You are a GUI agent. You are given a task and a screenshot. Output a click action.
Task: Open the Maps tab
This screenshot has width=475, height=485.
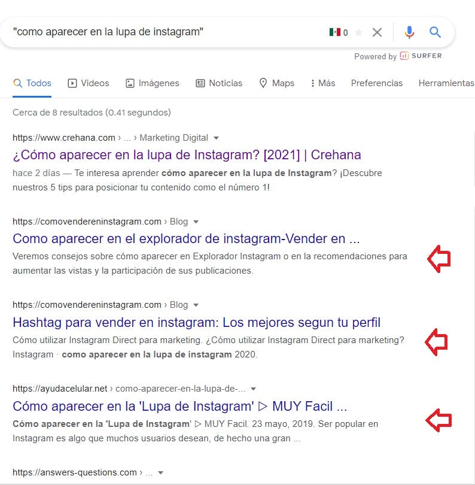pyautogui.click(x=276, y=83)
